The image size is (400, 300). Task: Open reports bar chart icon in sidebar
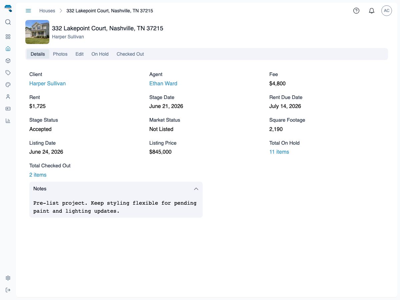coord(8,121)
